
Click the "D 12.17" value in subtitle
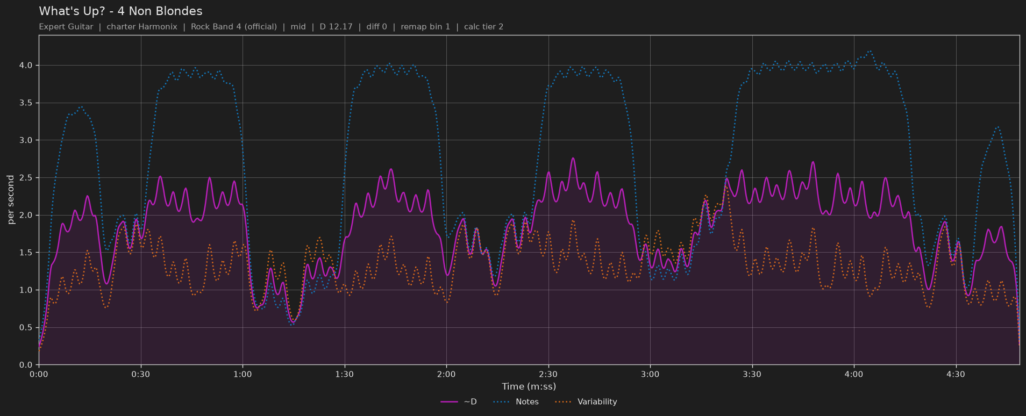click(x=336, y=27)
